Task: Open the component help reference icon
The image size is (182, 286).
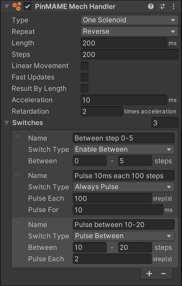Action: 151,7
